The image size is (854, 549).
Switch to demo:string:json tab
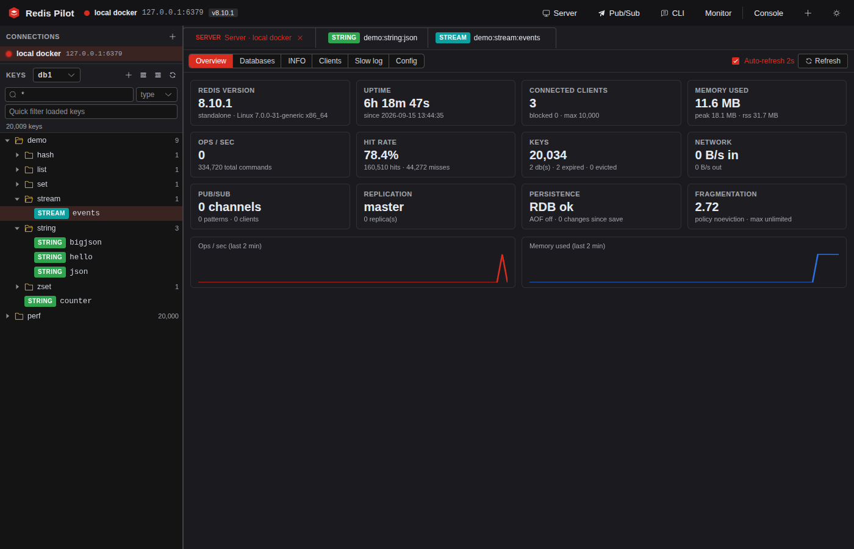tap(373, 38)
